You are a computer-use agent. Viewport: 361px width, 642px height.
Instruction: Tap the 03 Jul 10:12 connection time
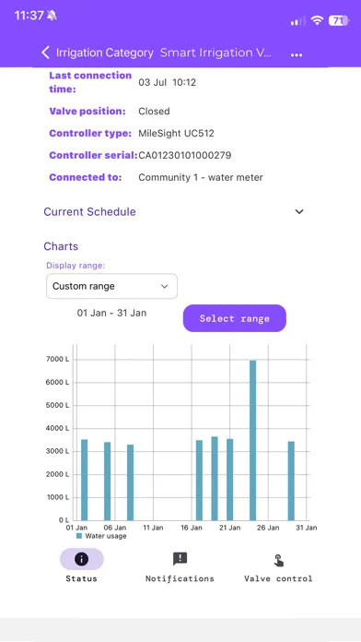coord(168,82)
